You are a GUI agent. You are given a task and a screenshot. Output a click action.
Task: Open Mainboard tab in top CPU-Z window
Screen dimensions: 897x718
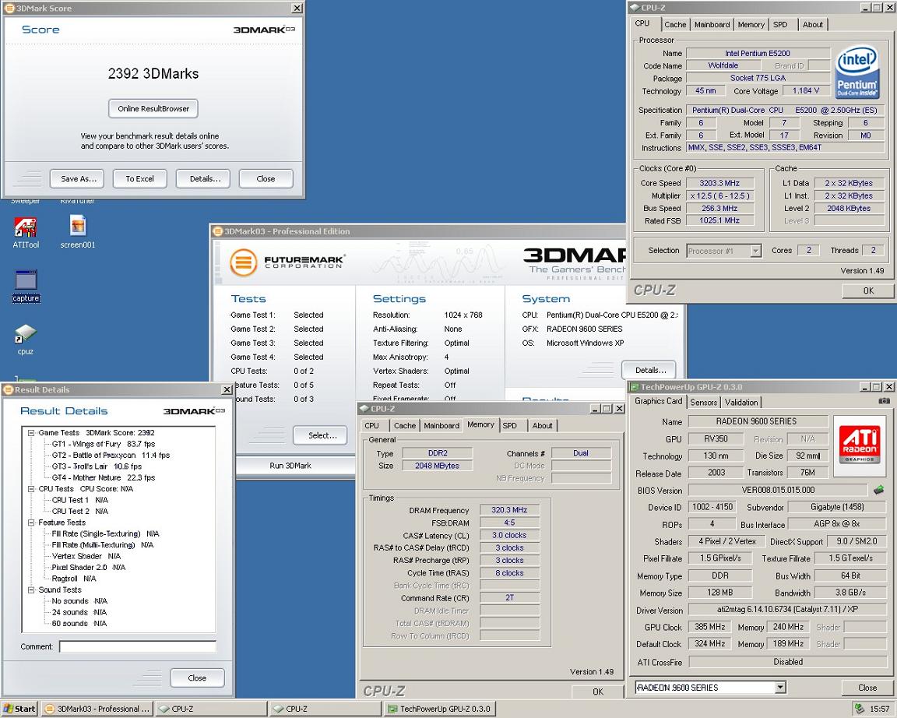pyautogui.click(x=712, y=25)
